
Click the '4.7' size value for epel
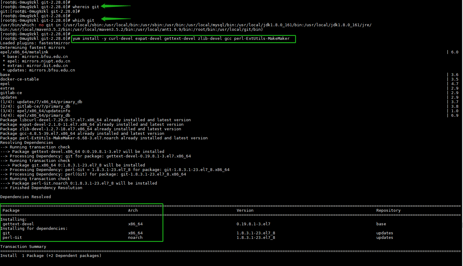(x=455, y=84)
